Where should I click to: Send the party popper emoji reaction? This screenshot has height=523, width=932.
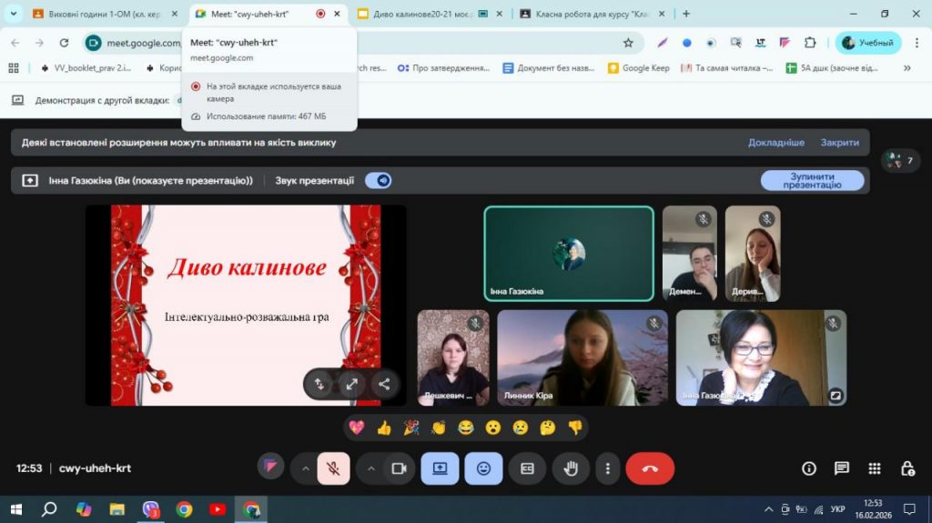pyautogui.click(x=411, y=427)
